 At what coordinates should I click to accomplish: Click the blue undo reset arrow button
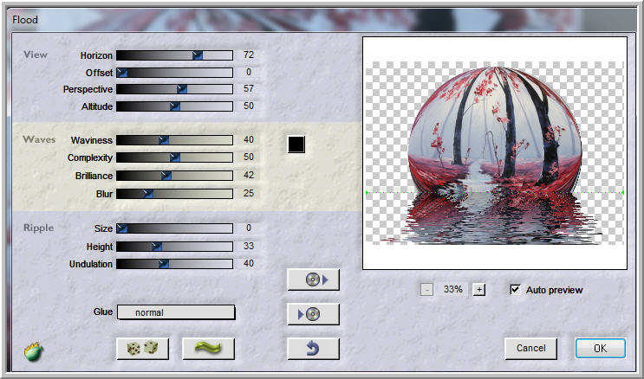(x=314, y=349)
